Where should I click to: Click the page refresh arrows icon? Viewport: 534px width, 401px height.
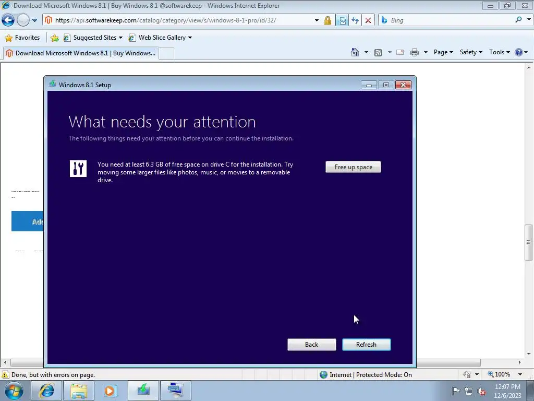tap(355, 20)
